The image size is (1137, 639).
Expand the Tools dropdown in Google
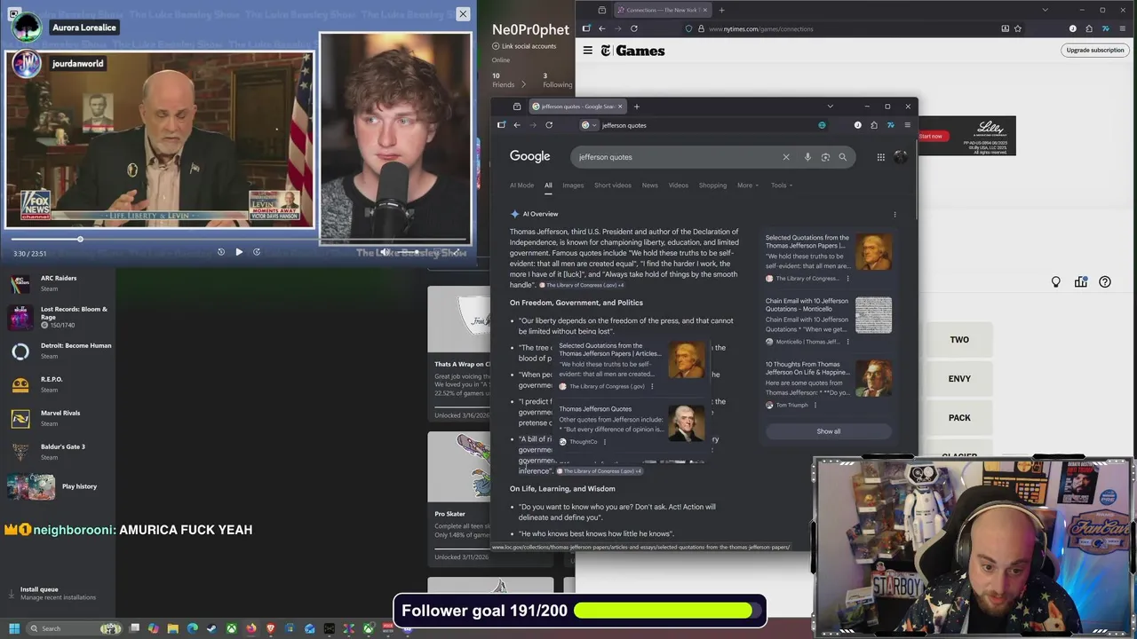coord(782,185)
